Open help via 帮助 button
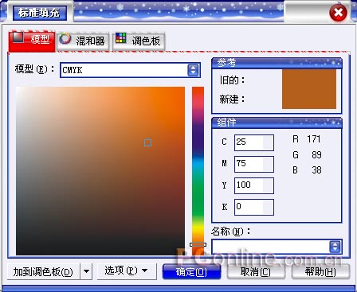Image resolution: width=357 pixels, height=292 pixels. pos(320,272)
